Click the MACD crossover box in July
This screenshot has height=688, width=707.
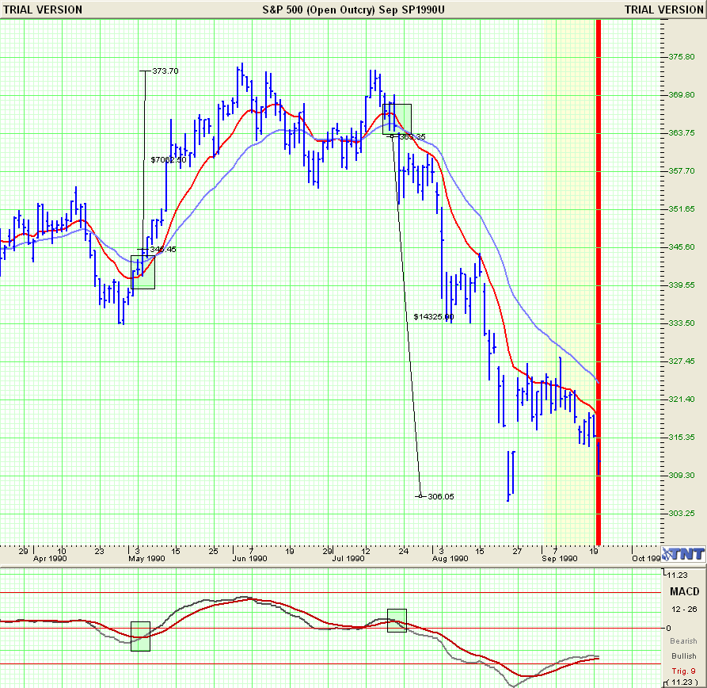[397, 621]
